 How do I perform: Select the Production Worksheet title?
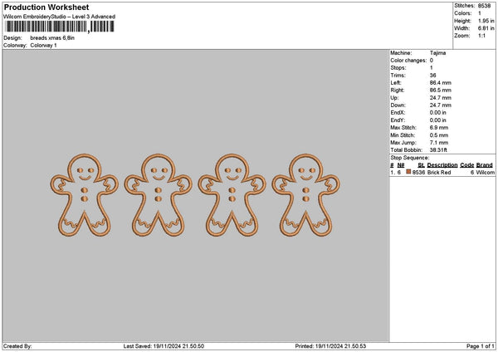click(46, 7)
